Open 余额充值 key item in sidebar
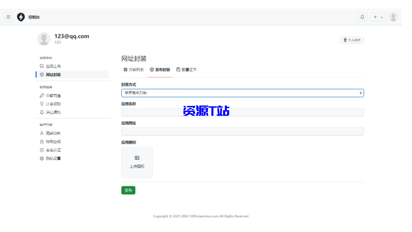The height and width of the screenshot is (232, 412). pyautogui.click(x=73, y=96)
